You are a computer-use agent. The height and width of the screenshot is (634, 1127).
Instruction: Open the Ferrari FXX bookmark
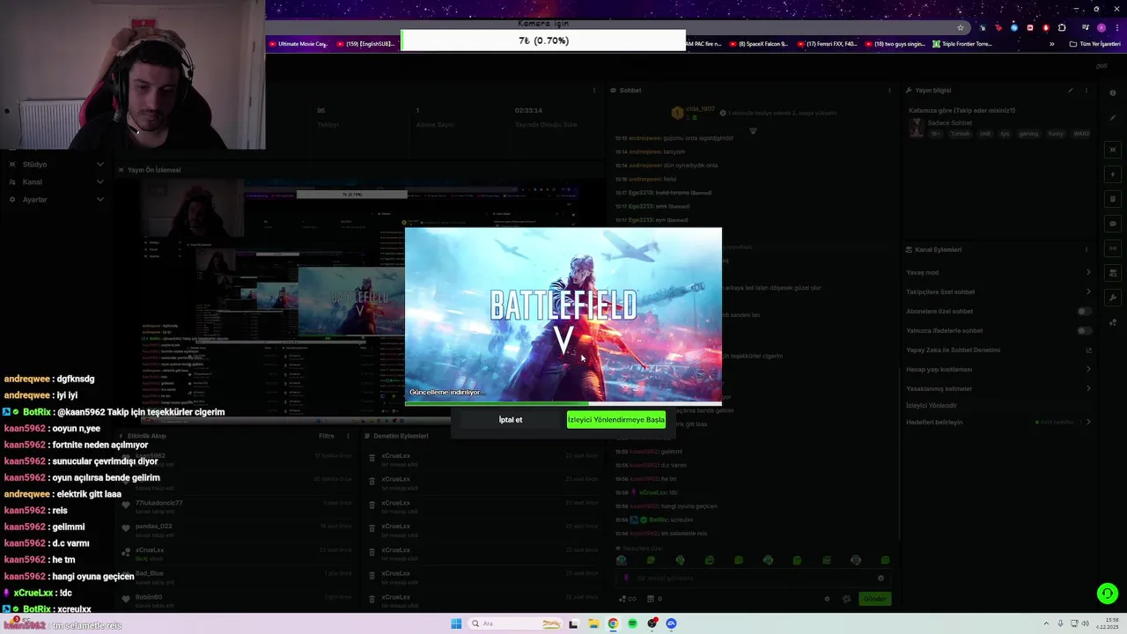[x=827, y=43]
